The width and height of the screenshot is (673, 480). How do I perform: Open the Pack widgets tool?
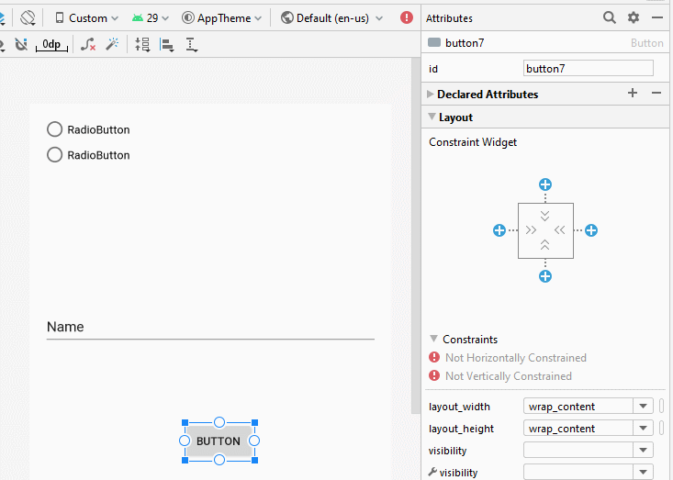pyautogui.click(x=142, y=44)
